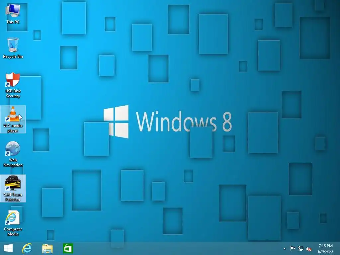Open the Windows Start button

point(8,248)
